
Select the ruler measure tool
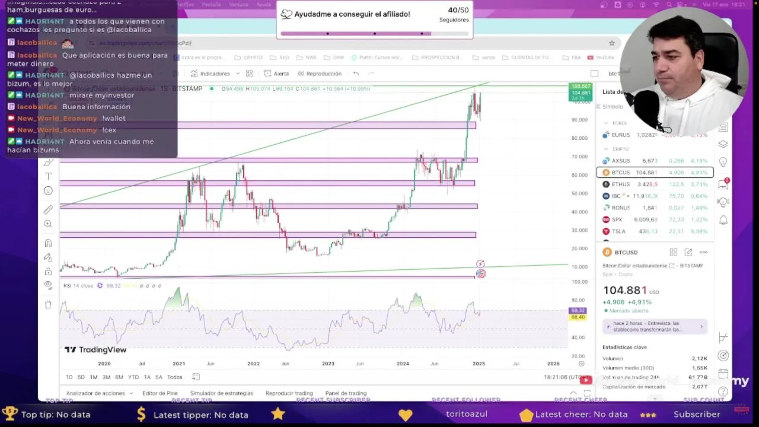(x=48, y=209)
